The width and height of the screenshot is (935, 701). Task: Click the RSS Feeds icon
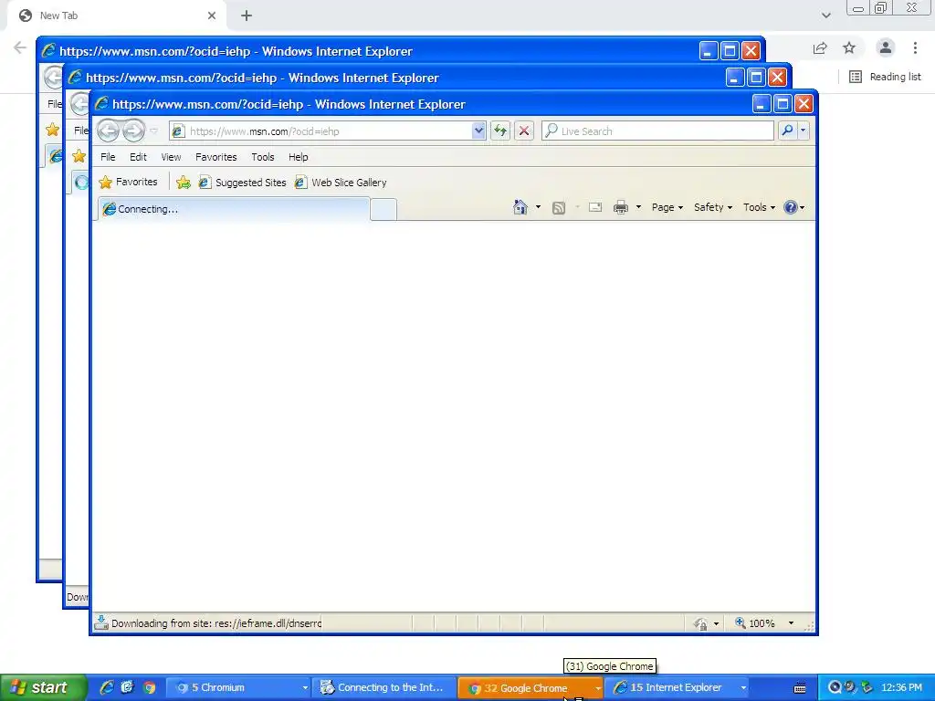[559, 207]
